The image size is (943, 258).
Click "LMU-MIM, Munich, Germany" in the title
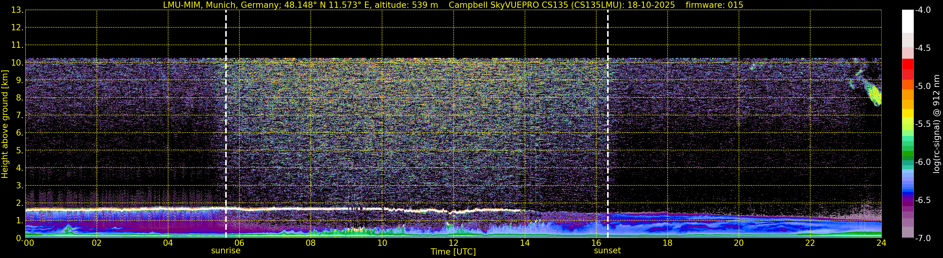pos(222,5)
